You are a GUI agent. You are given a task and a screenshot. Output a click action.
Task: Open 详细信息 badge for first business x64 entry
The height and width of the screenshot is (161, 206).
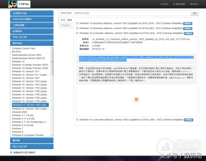pyautogui.click(x=188, y=23)
